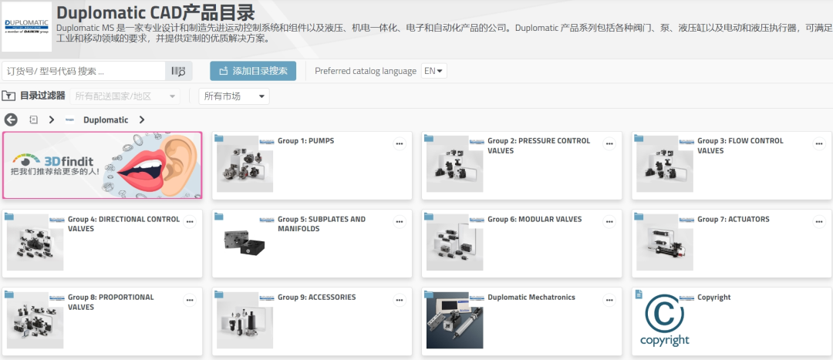
Task: Click folder icon on Group 7: ACTUATORS card
Action: (x=638, y=216)
